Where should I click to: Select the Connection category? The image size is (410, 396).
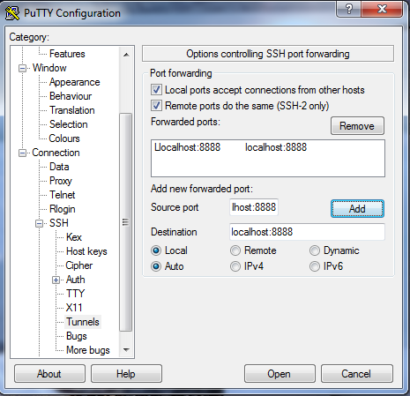tap(56, 153)
